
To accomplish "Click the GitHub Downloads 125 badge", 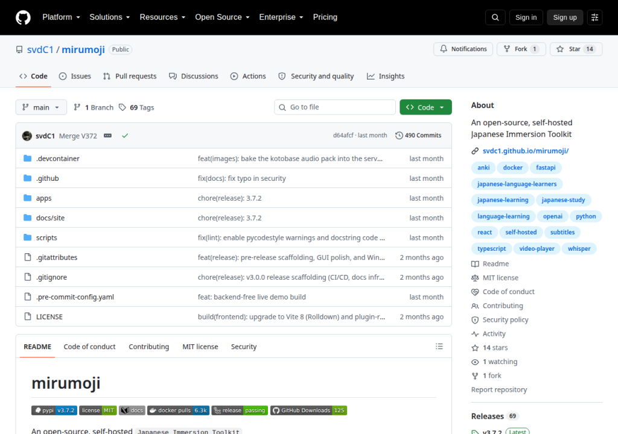I will pyautogui.click(x=308, y=410).
